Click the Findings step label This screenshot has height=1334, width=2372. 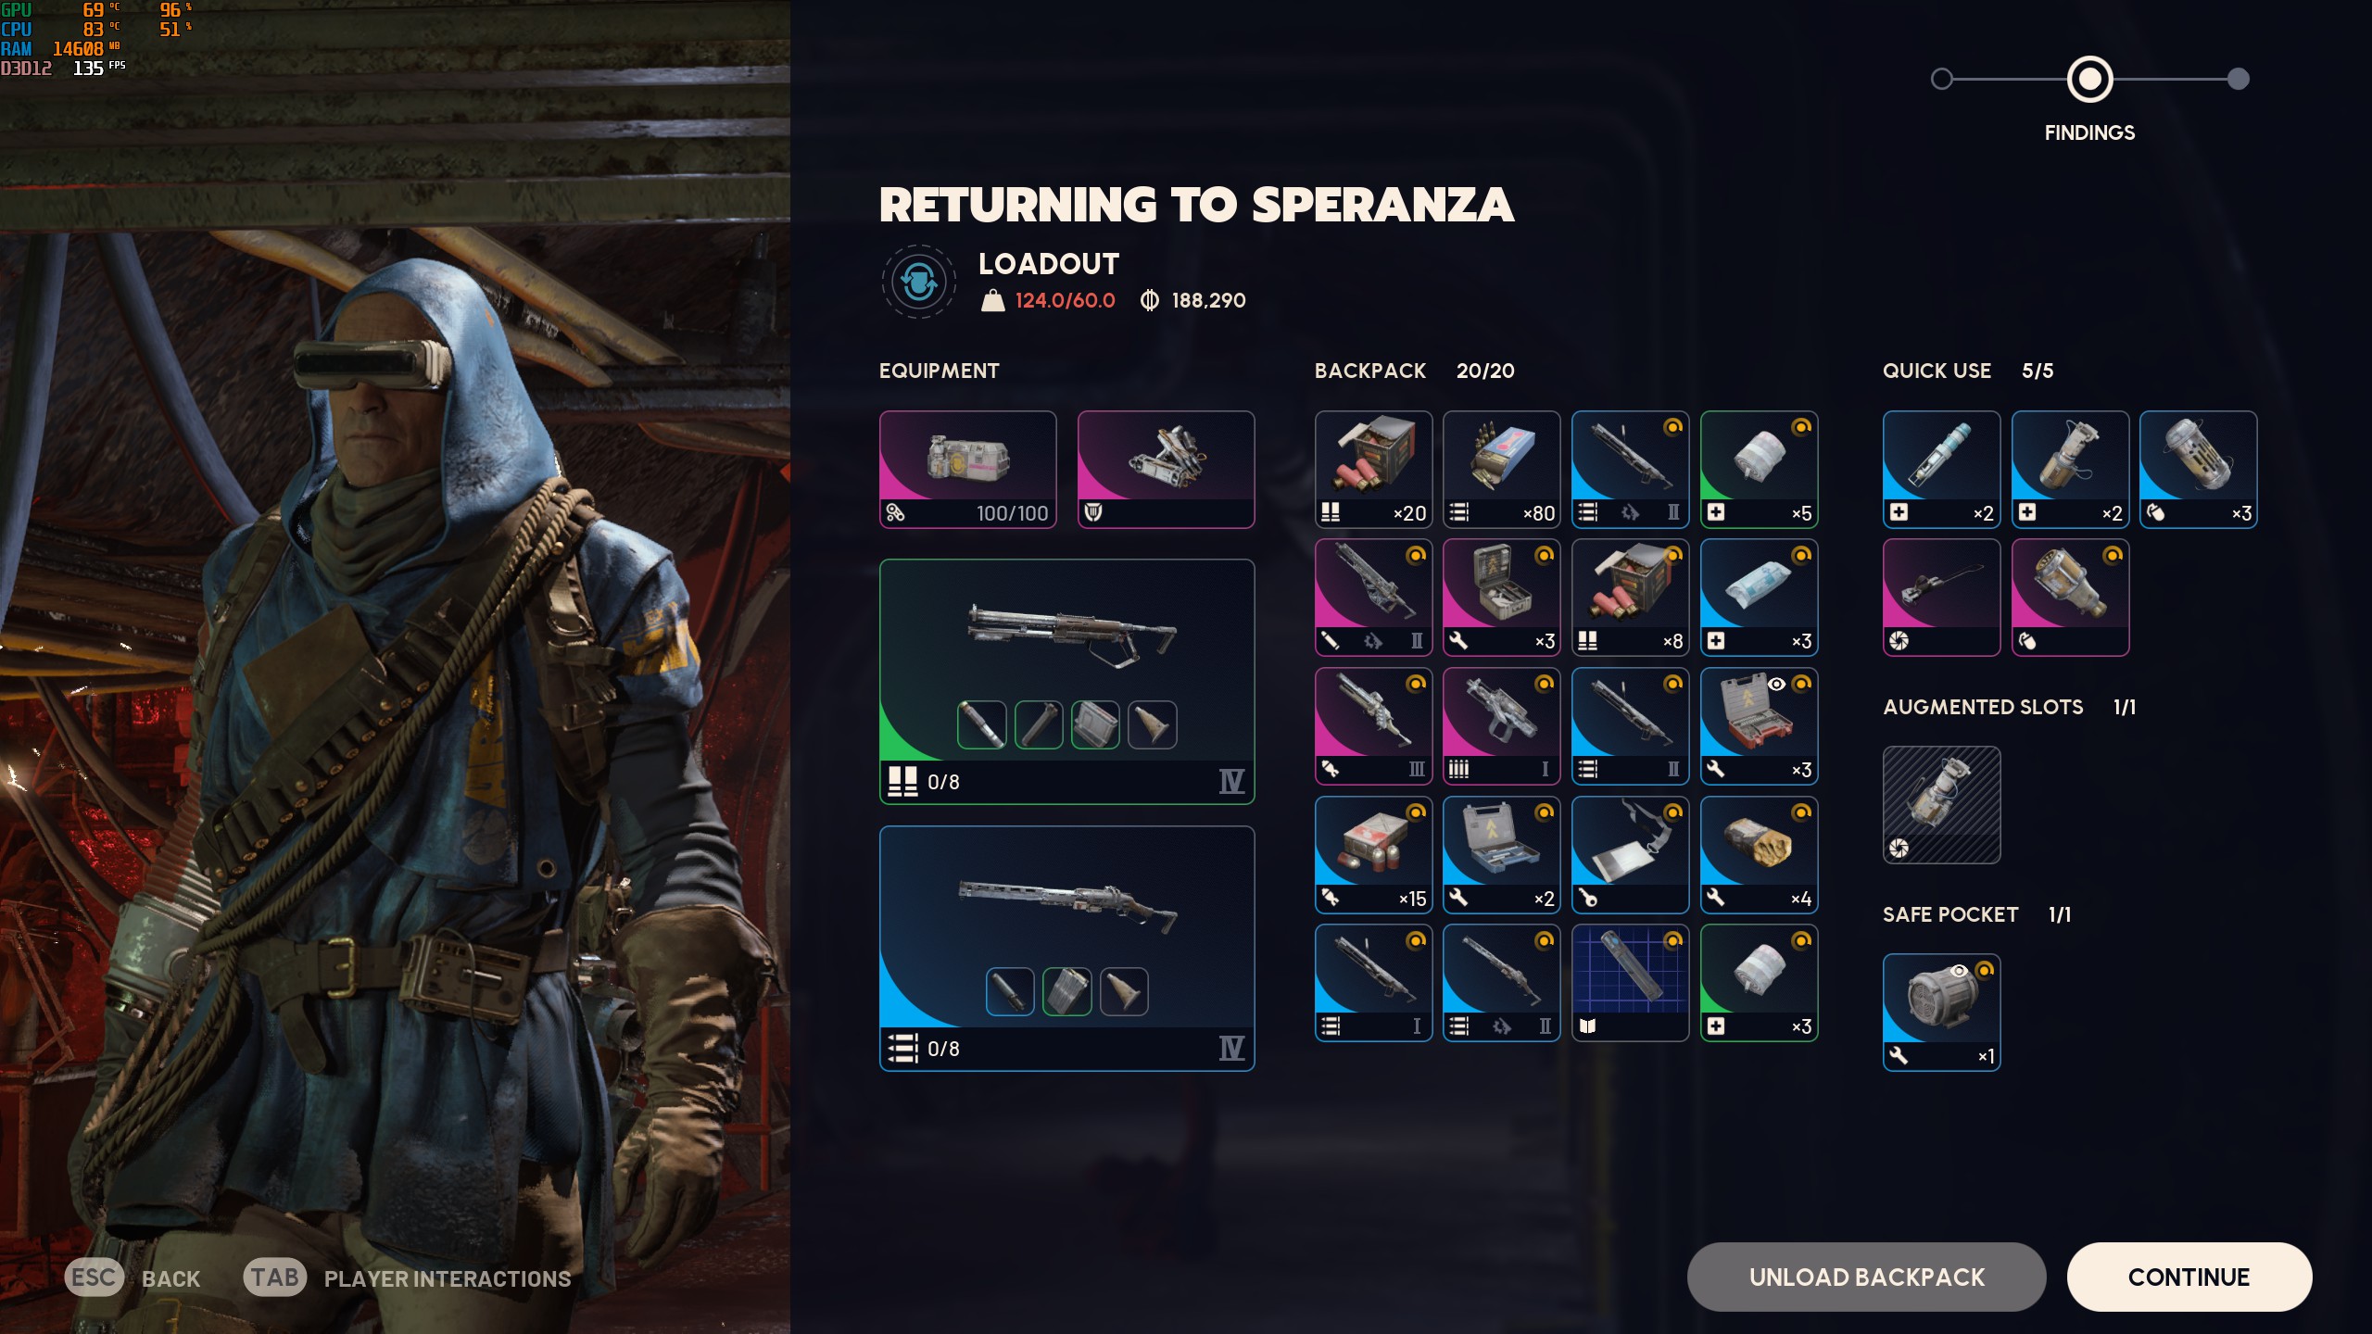click(x=2089, y=132)
